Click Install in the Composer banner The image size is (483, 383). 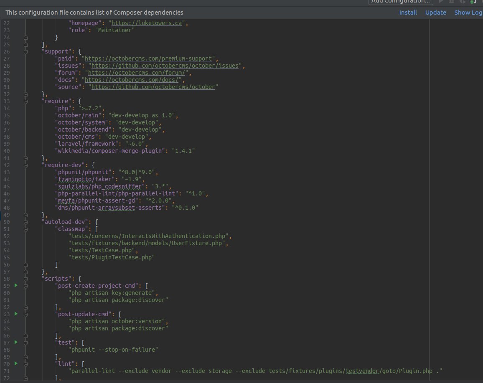pyautogui.click(x=408, y=13)
